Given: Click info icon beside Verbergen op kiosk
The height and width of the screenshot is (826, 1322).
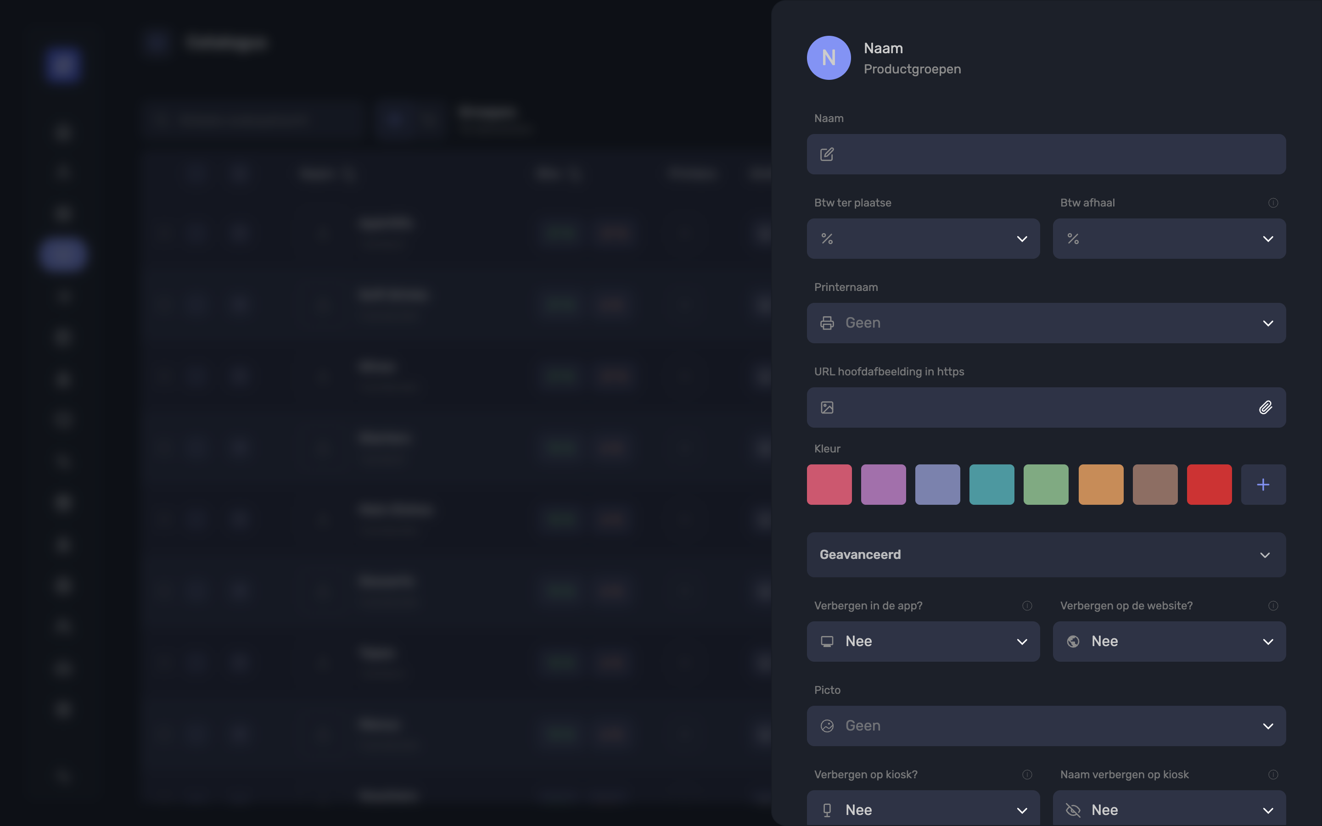Looking at the screenshot, I should click(1027, 775).
